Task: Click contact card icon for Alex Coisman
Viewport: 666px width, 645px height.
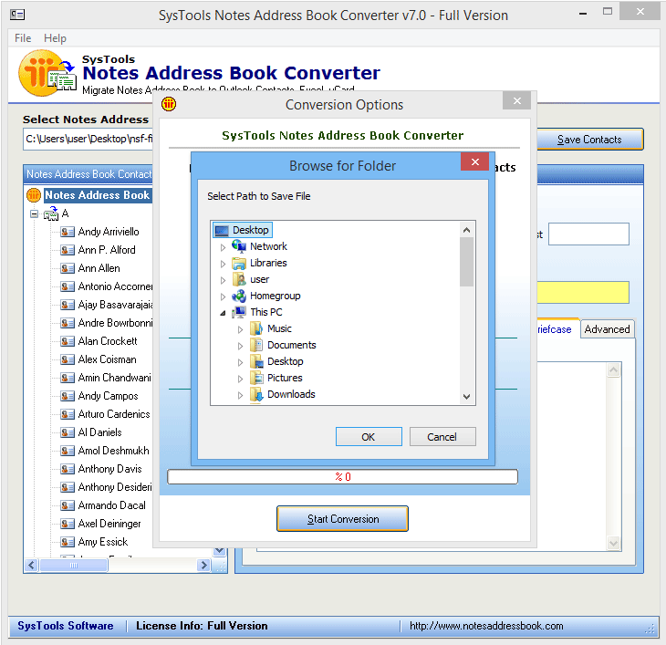Action: click(68, 359)
